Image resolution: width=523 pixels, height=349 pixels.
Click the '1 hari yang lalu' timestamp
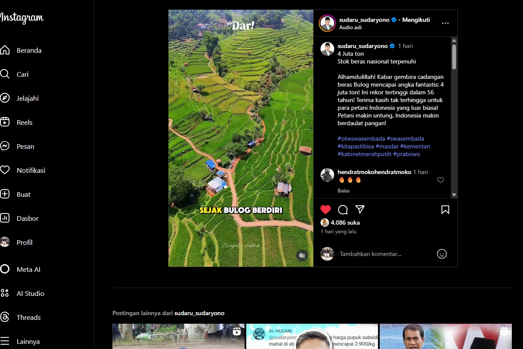click(339, 232)
